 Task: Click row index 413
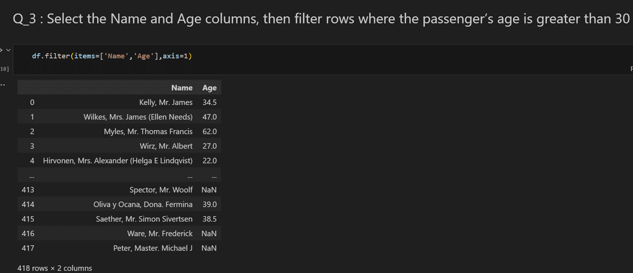point(28,190)
